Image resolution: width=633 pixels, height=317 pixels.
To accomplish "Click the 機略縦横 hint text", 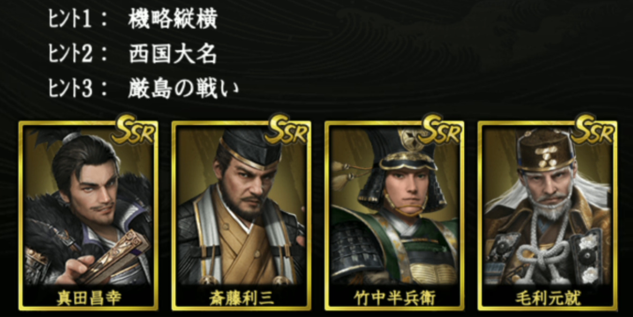I will click(x=173, y=20).
